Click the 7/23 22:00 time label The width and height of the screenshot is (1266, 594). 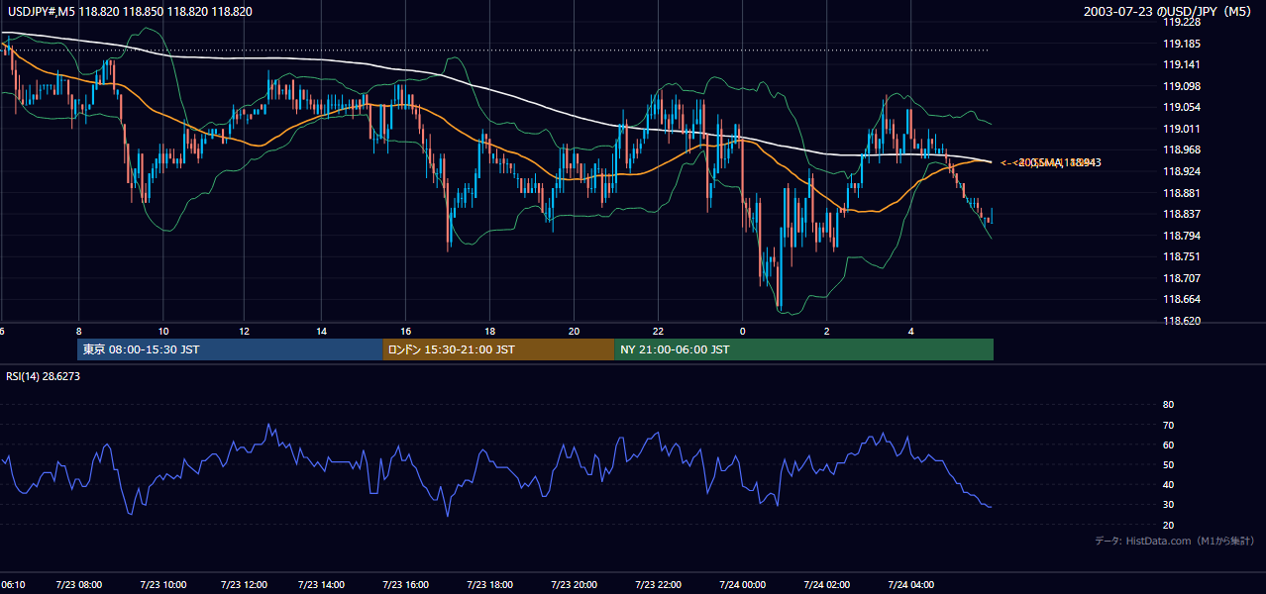(x=658, y=584)
